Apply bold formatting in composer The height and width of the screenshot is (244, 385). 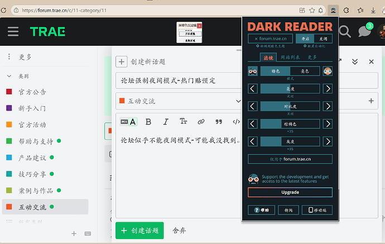[148, 122]
